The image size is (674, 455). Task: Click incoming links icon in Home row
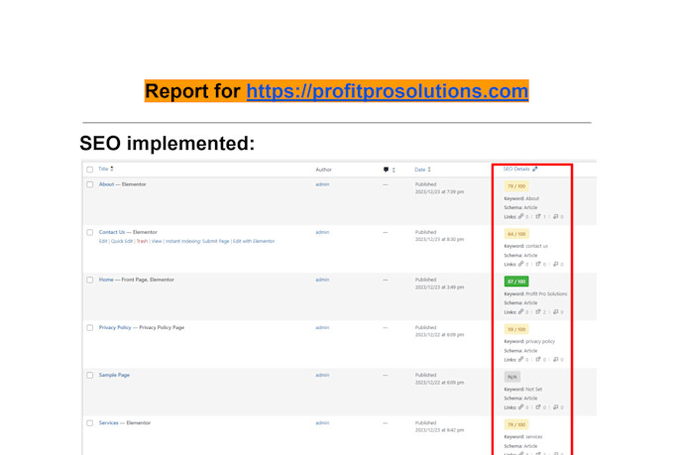(x=555, y=311)
